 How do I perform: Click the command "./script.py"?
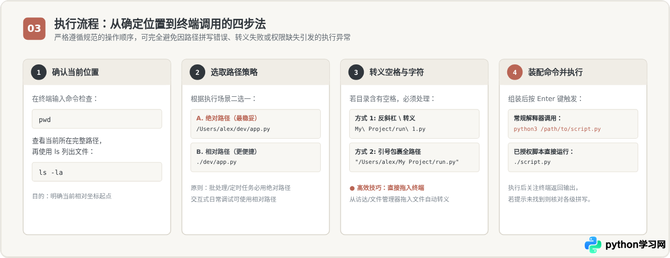(x=532, y=162)
